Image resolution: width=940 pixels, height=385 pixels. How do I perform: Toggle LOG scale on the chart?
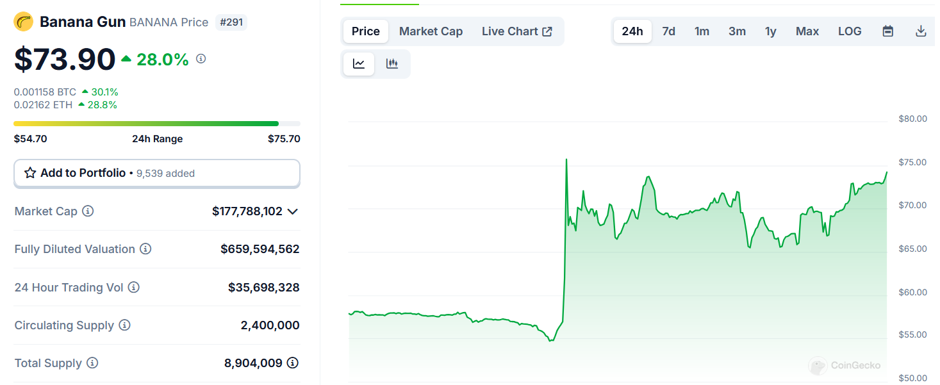click(850, 31)
